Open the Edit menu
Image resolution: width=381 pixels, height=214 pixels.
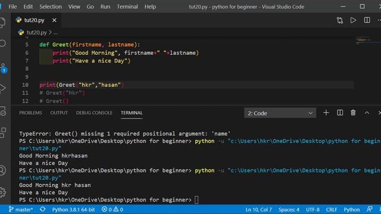[x=28, y=7]
